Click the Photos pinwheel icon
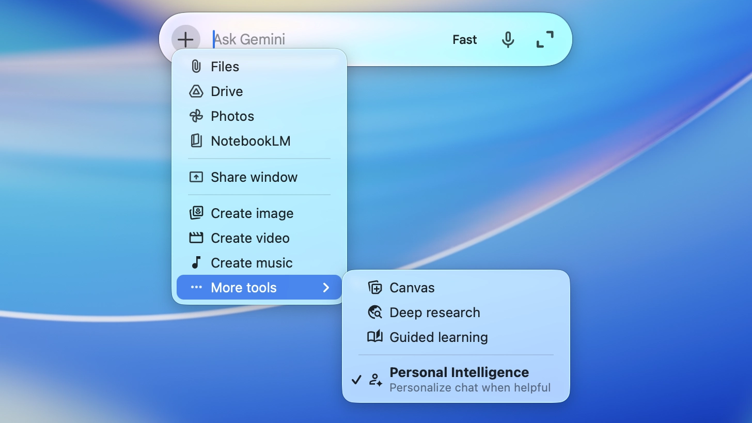This screenshot has width=752, height=423. pyautogui.click(x=196, y=116)
